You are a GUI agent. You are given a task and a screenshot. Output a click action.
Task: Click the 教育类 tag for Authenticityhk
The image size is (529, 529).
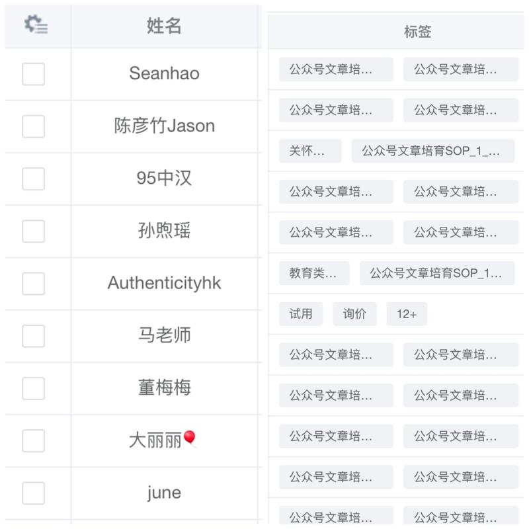coord(314,273)
